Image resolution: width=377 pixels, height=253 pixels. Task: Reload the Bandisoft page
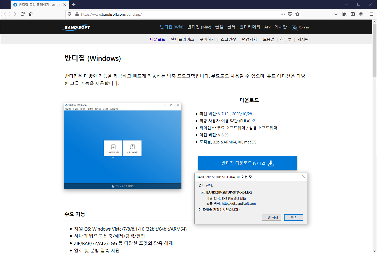(22, 14)
